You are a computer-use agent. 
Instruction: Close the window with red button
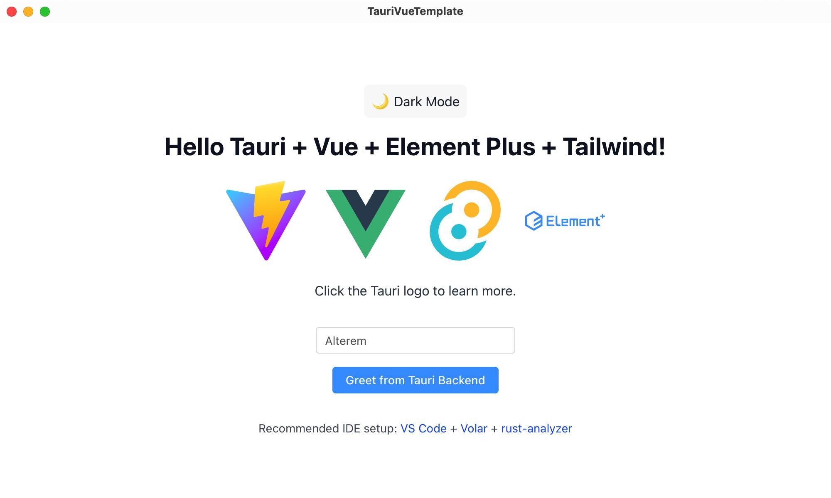click(x=12, y=12)
